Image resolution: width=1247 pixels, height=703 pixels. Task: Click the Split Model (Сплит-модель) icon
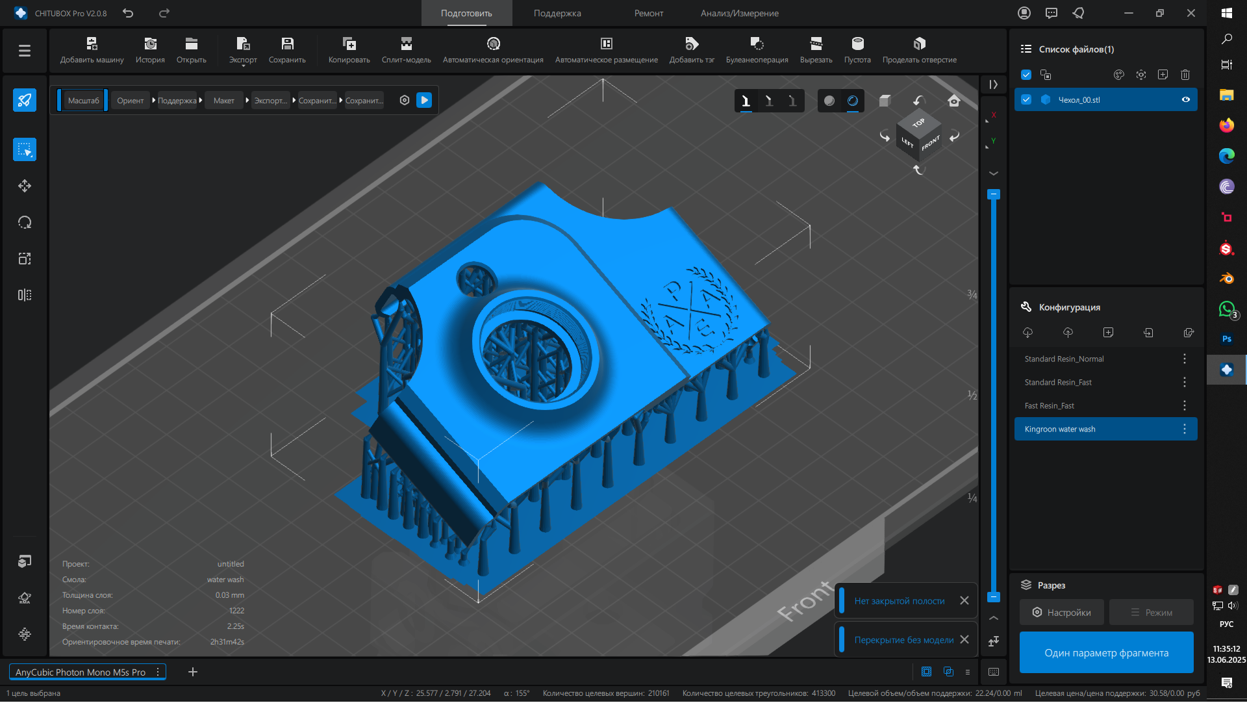point(406,44)
